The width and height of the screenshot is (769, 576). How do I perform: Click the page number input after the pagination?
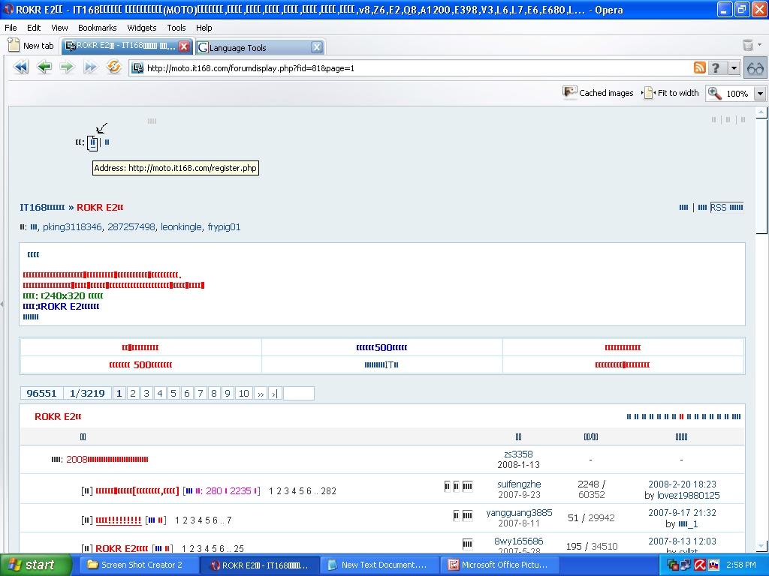pos(299,393)
